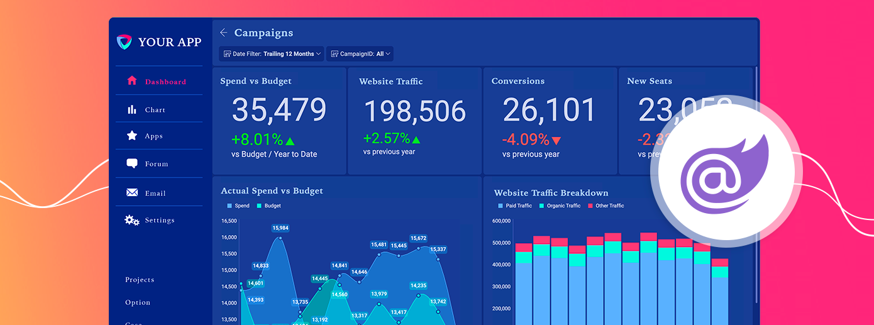The height and width of the screenshot is (325, 874).
Task: Open the Date Filter Trailing 12 Months dropdown
Action: [272, 54]
